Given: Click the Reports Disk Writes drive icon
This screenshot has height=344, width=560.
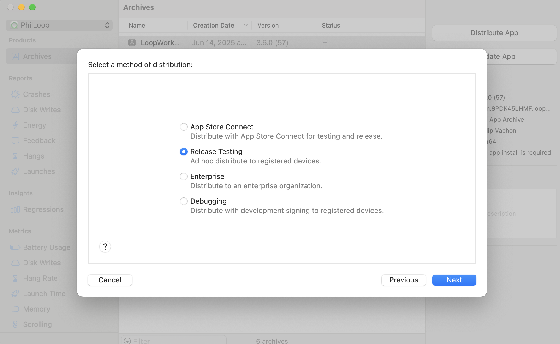Looking at the screenshot, I should tap(15, 110).
